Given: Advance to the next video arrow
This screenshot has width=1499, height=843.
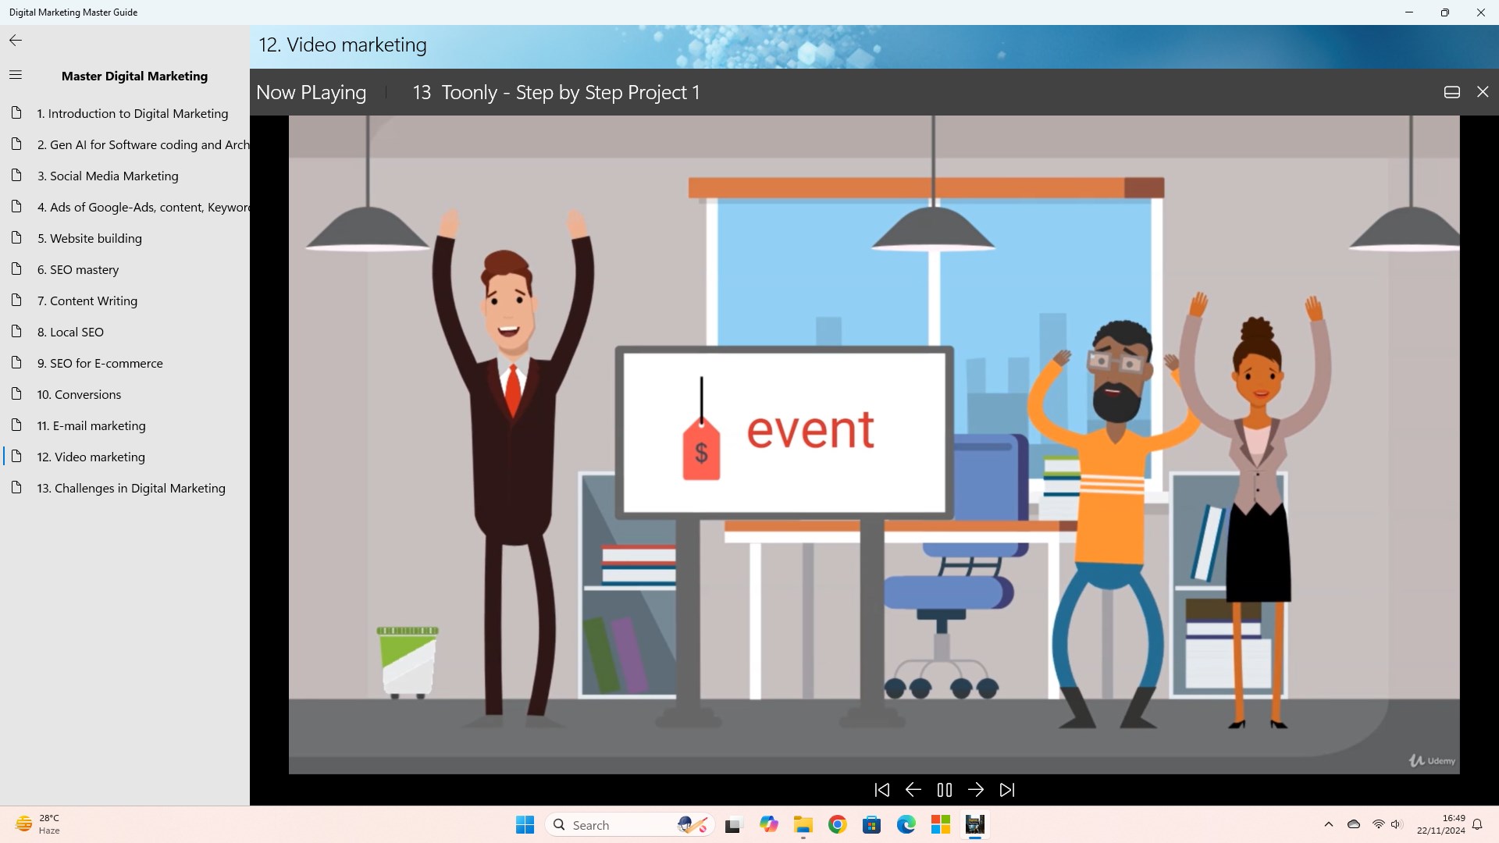Looking at the screenshot, I should 976,790.
